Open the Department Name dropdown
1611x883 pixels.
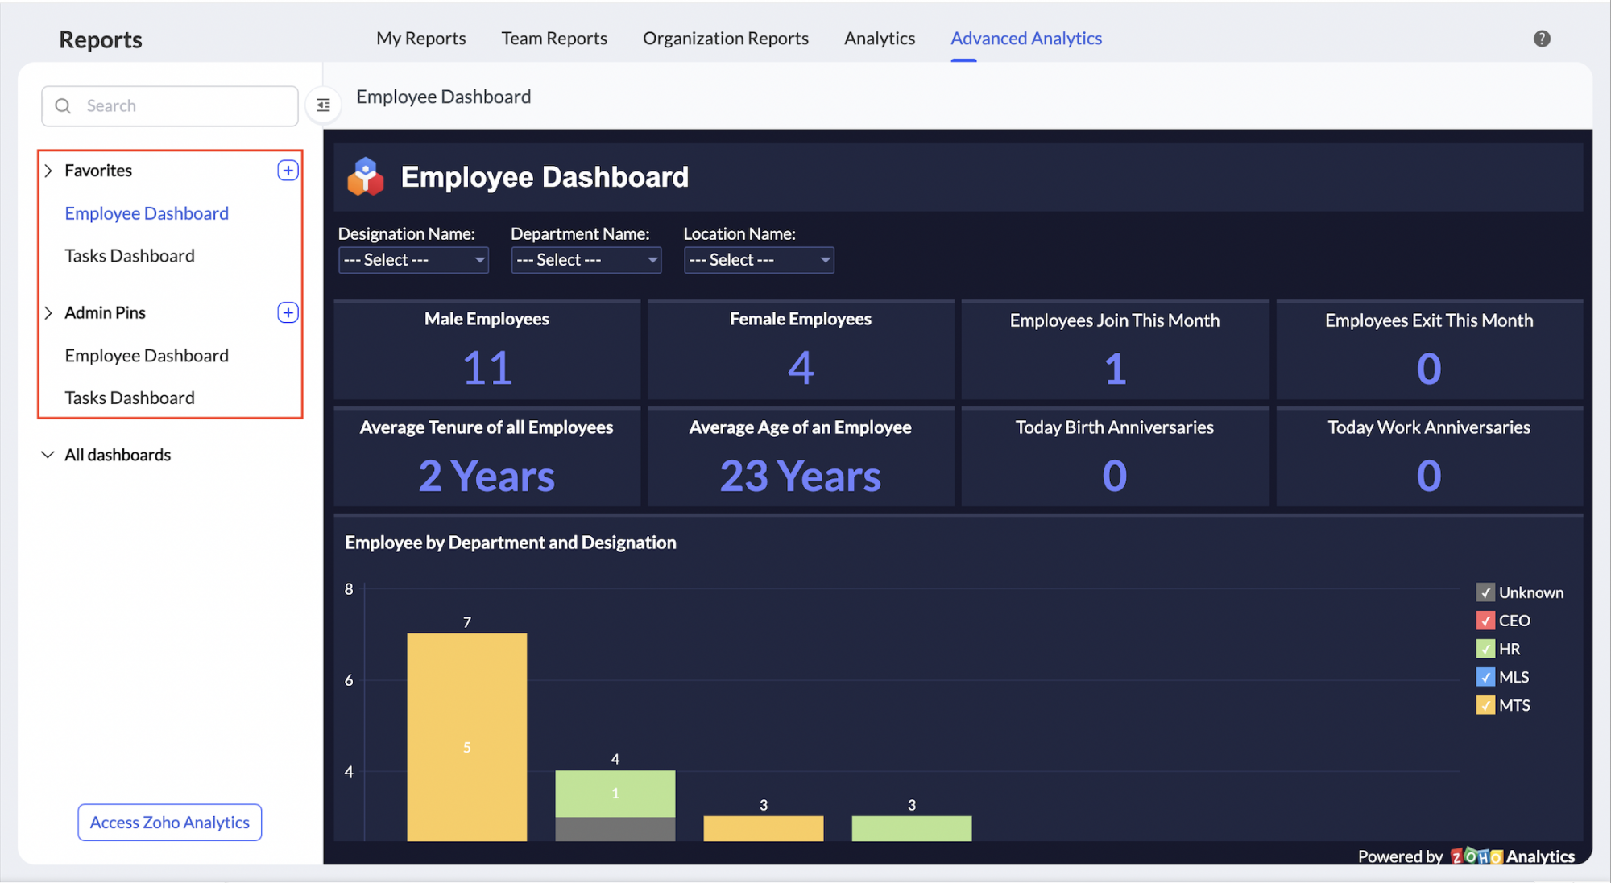click(x=586, y=260)
